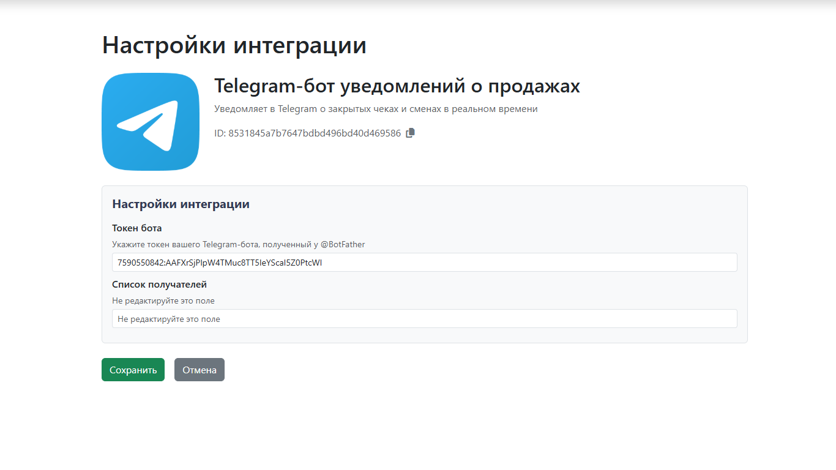Click the Список получателей field label
This screenshot has height=470, width=836.
159,285
